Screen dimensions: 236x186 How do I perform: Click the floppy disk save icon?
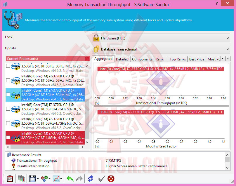point(32,179)
